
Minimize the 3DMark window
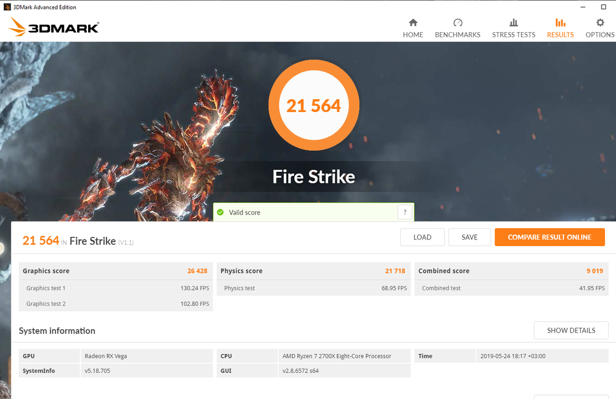point(583,7)
